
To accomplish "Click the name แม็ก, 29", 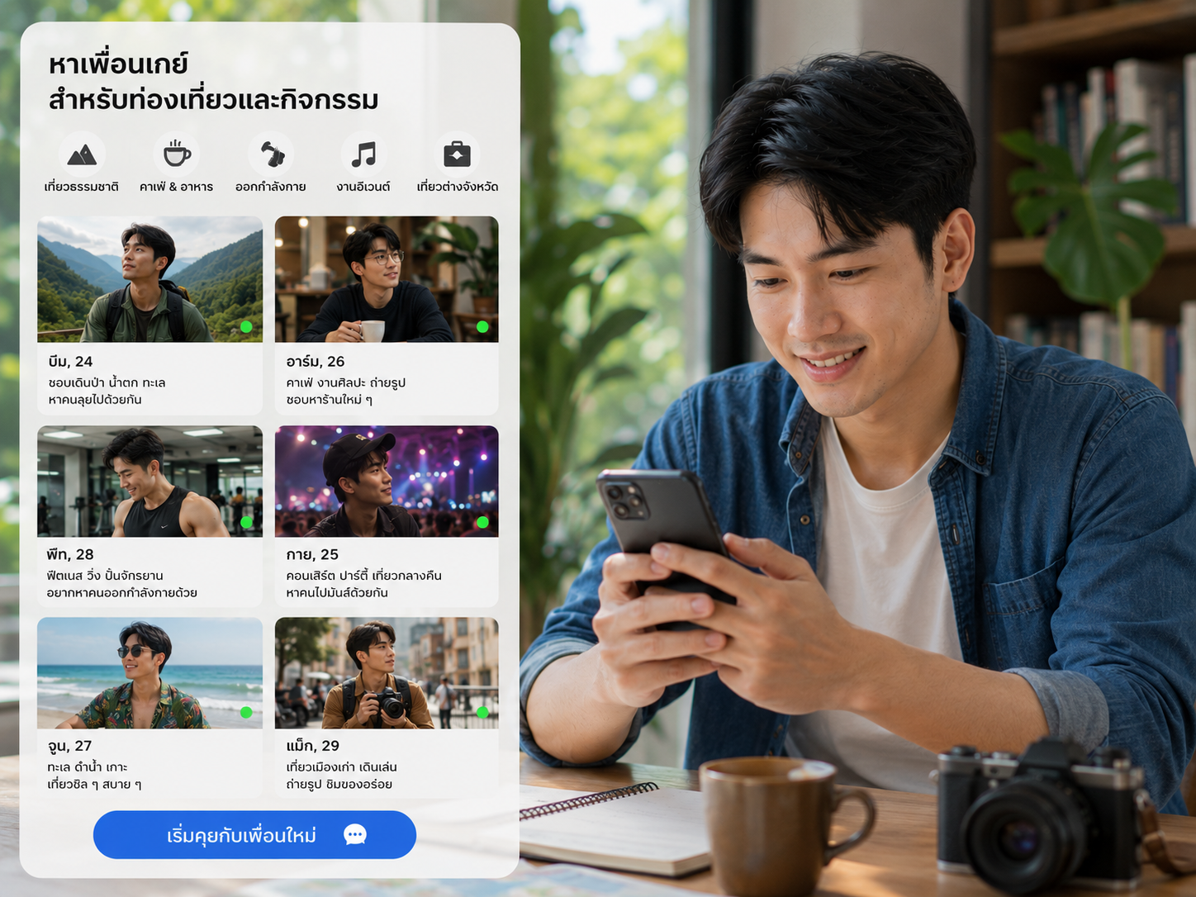I will click(x=312, y=746).
